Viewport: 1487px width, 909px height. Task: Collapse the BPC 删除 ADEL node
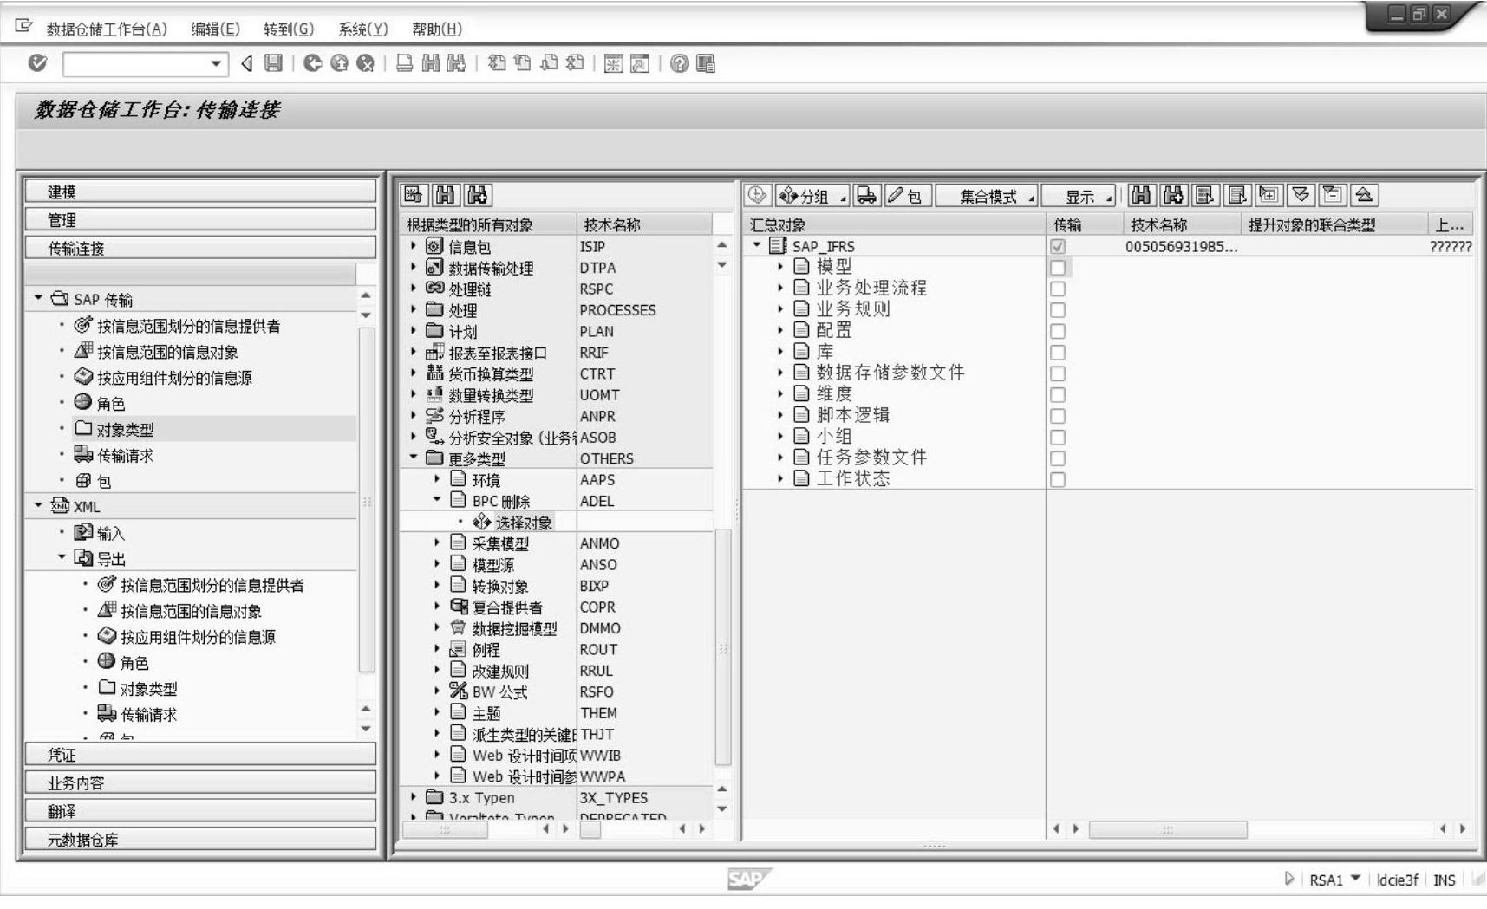point(437,500)
